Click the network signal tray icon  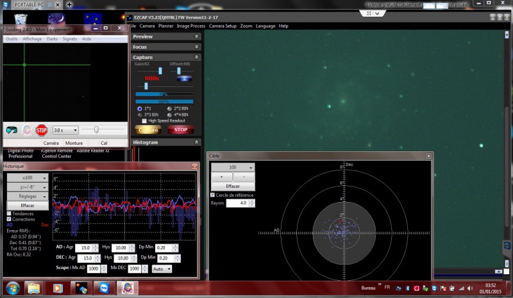pos(461,288)
